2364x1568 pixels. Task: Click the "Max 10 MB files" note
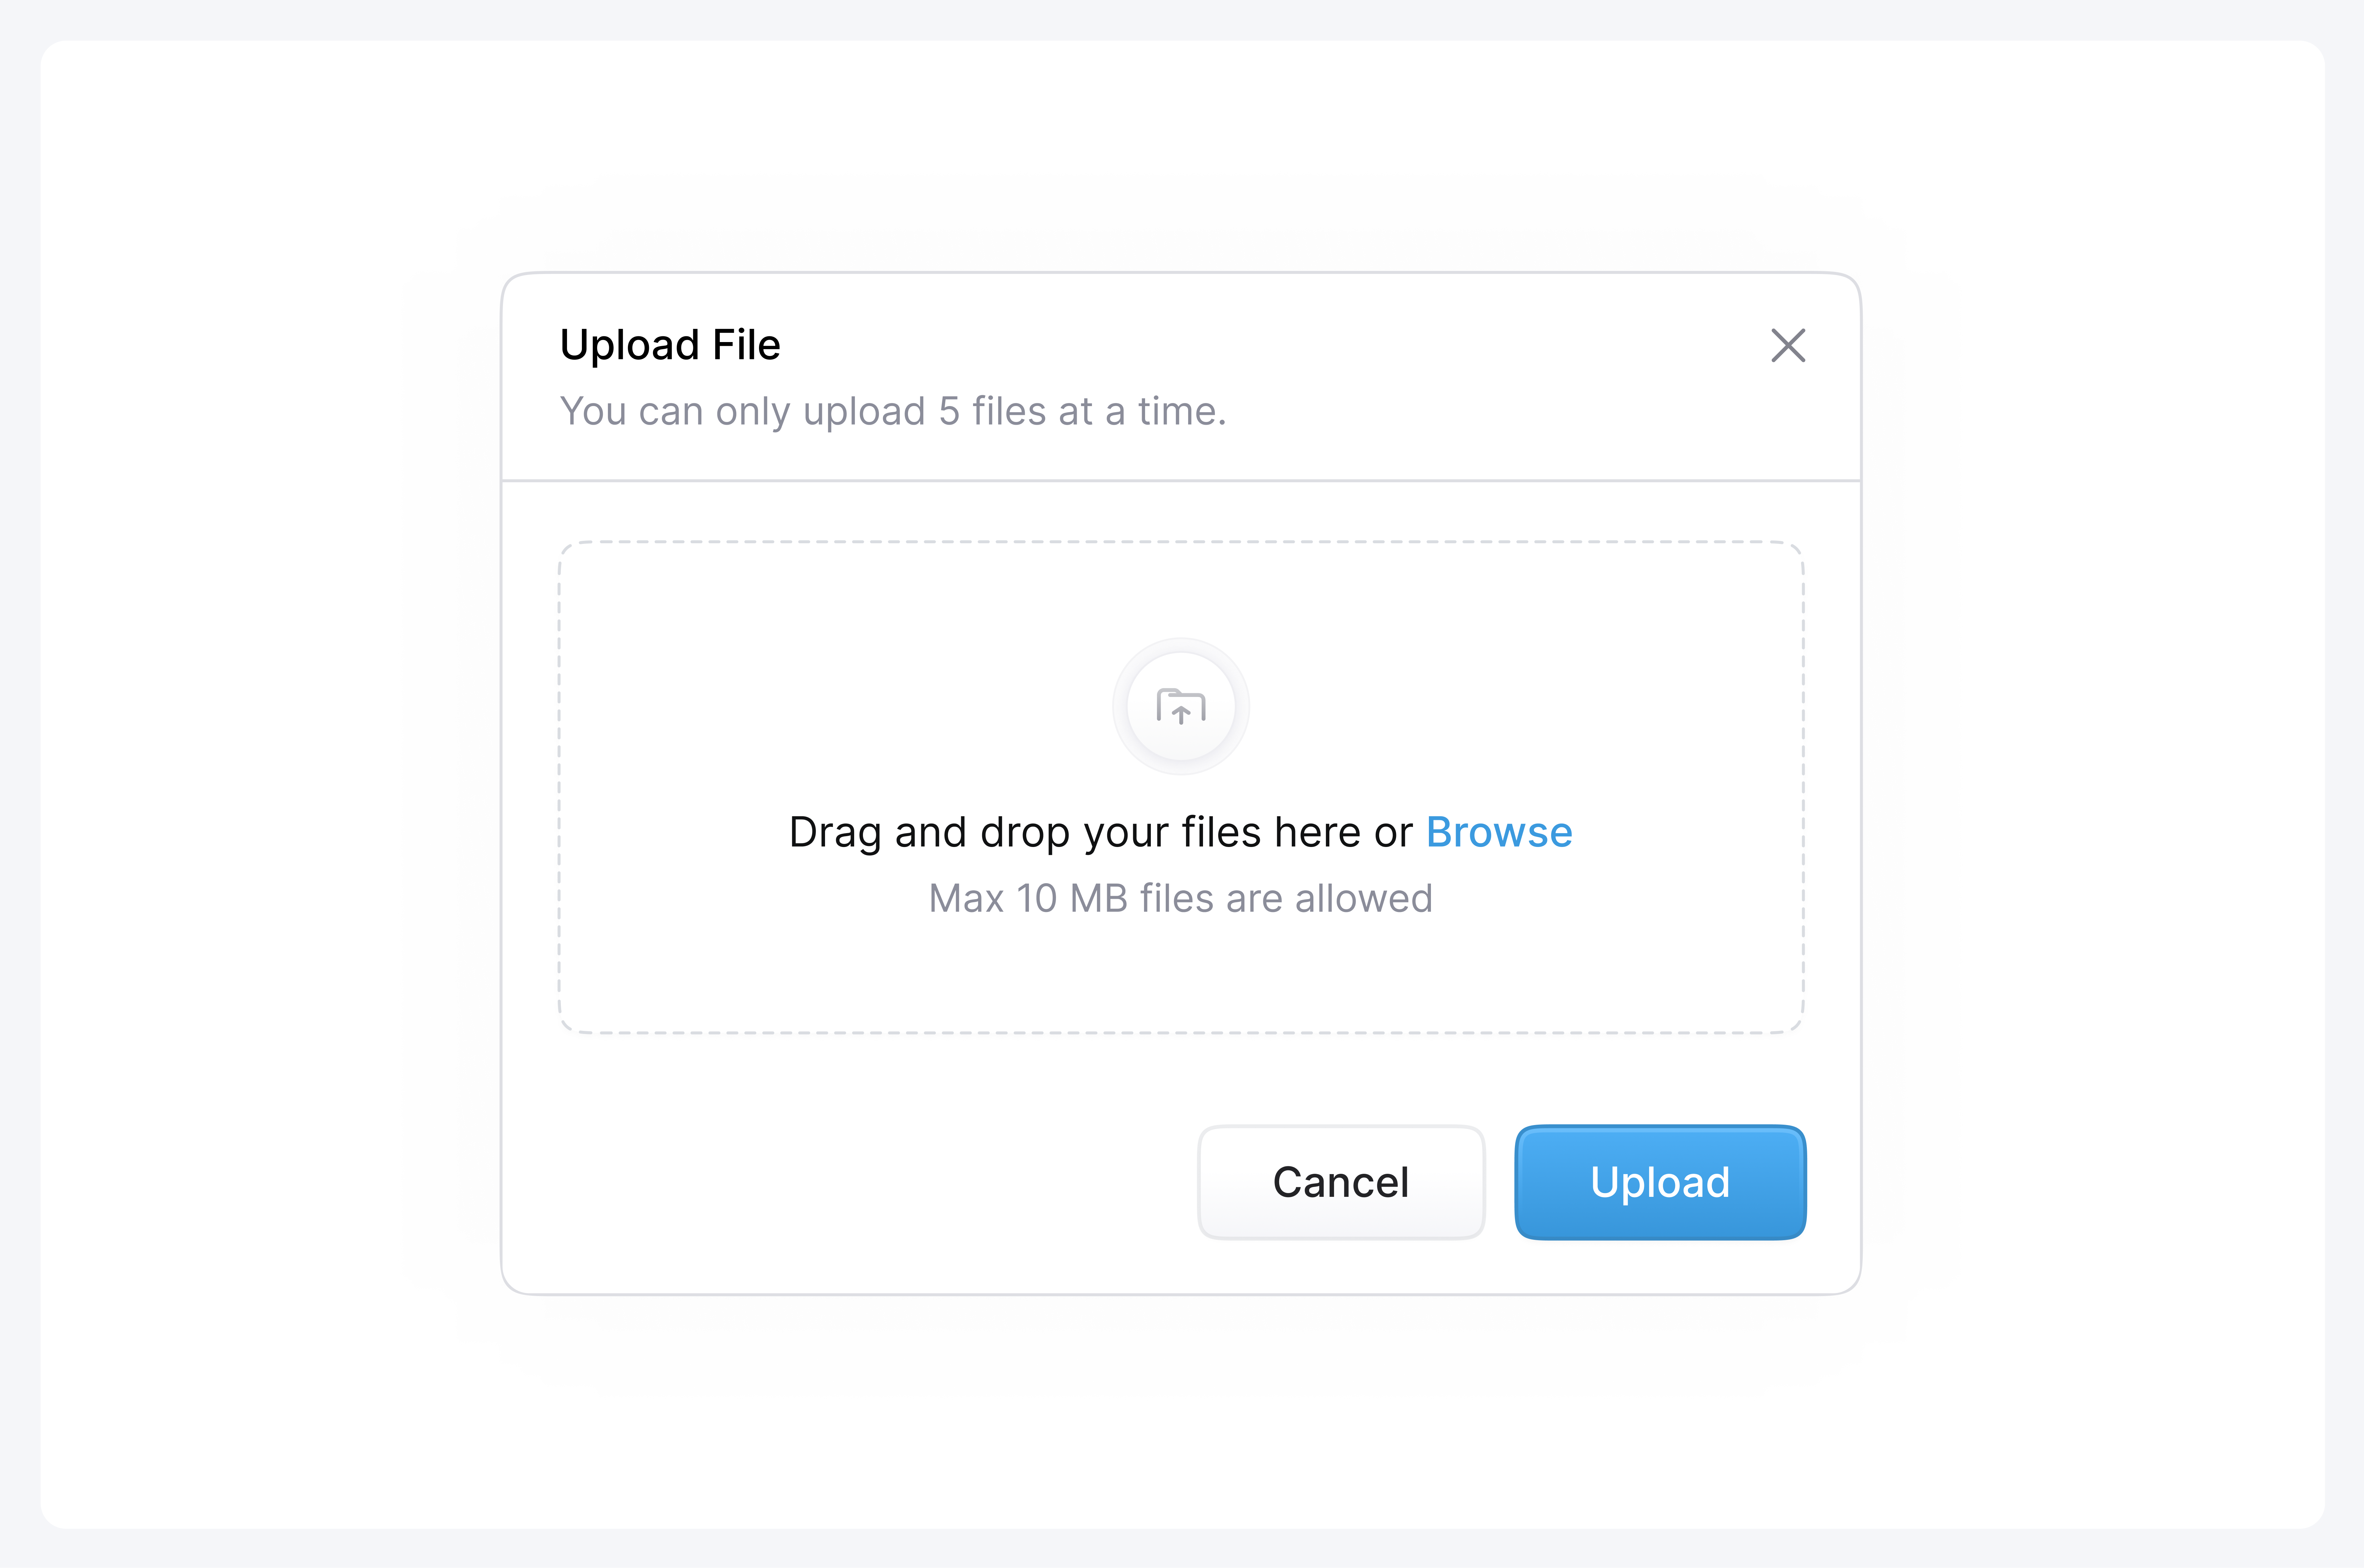(1180, 898)
